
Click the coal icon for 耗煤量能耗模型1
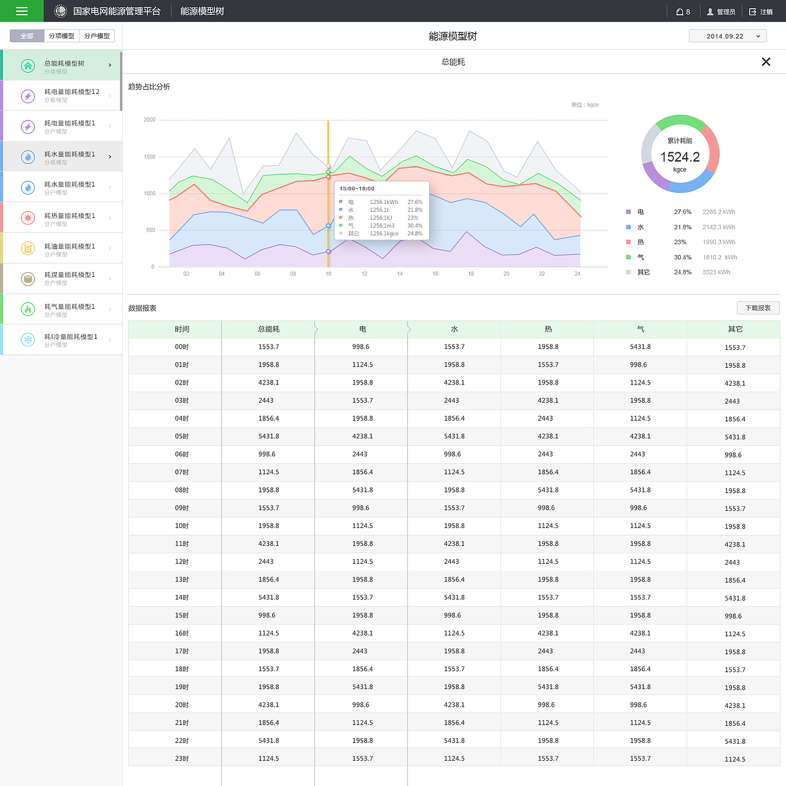(28, 279)
